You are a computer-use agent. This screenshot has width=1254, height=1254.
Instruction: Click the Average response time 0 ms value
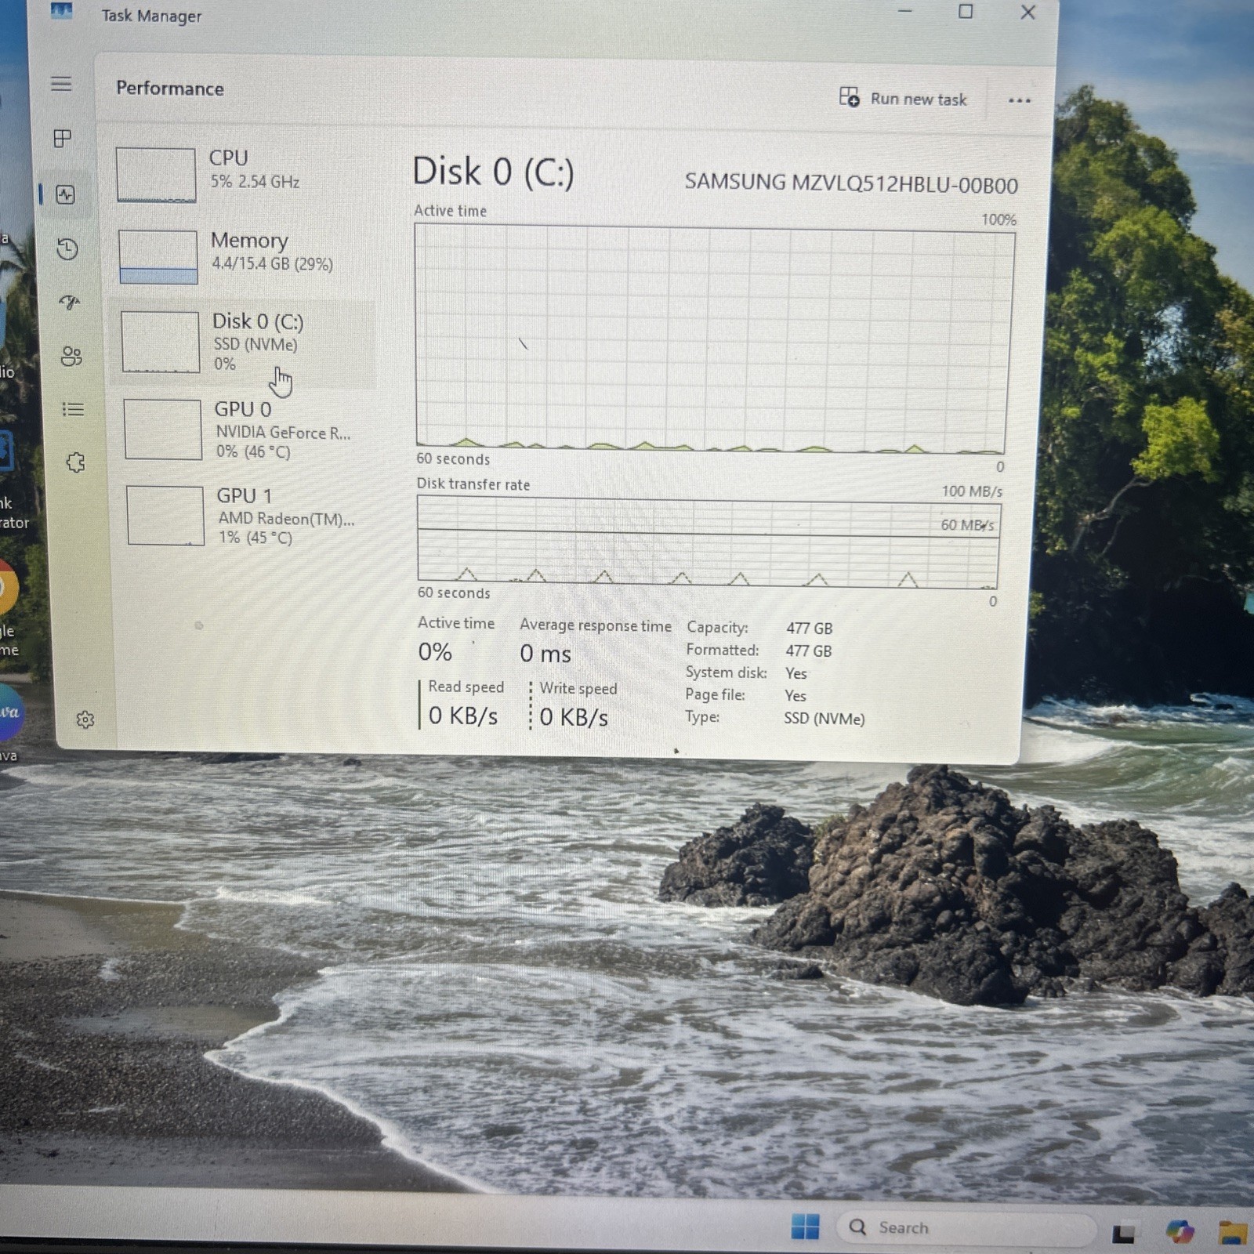point(545,653)
